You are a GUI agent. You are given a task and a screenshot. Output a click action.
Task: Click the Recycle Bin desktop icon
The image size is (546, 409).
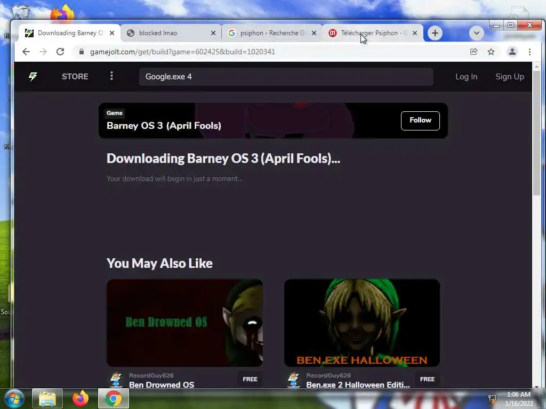[x=21, y=12]
